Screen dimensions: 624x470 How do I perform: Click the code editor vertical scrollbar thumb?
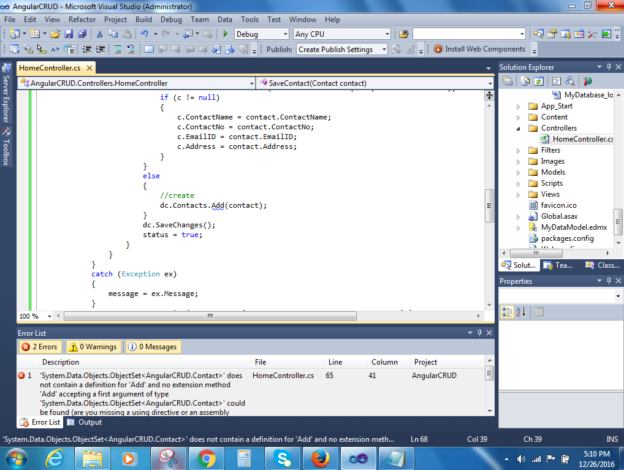489,206
